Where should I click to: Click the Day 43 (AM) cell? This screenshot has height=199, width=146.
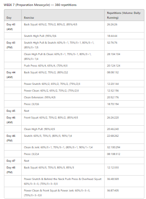click(x=13, y=27)
